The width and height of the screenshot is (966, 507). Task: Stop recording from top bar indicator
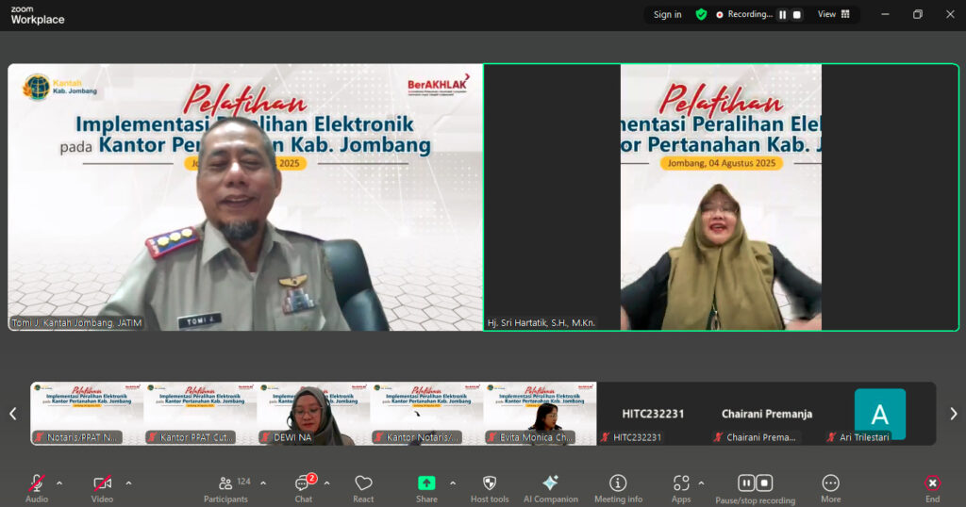tap(796, 15)
